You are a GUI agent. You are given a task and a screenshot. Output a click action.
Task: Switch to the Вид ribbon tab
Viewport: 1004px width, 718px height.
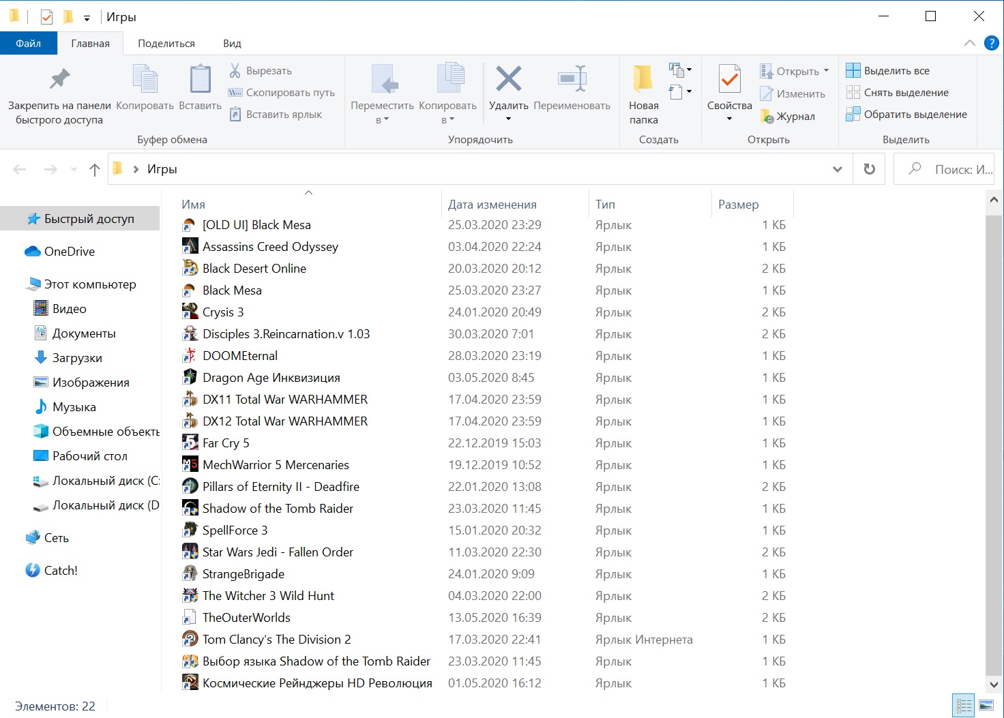232,43
